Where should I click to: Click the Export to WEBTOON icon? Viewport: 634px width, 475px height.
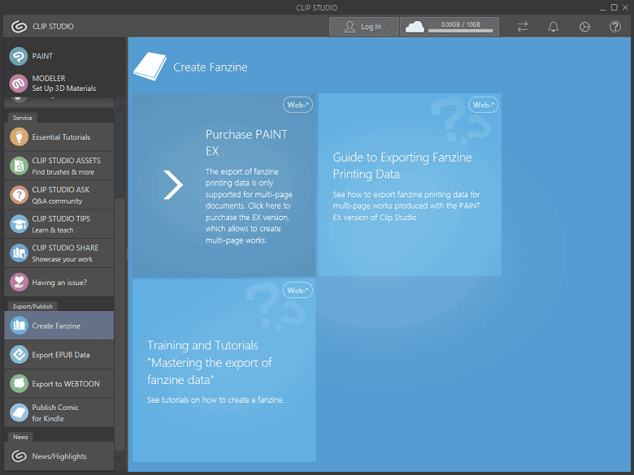click(x=19, y=383)
